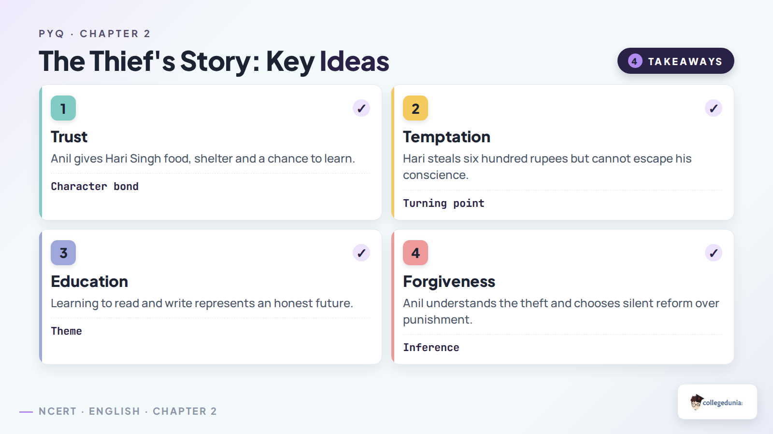This screenshot has width=773, height=434.
Task: Click the collegedunia logo
Action: pos(717,402)
